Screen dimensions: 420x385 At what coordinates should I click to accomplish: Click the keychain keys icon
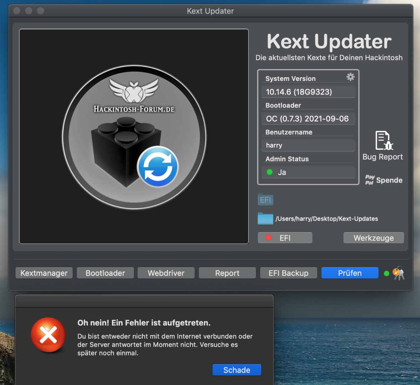(399, 273)
